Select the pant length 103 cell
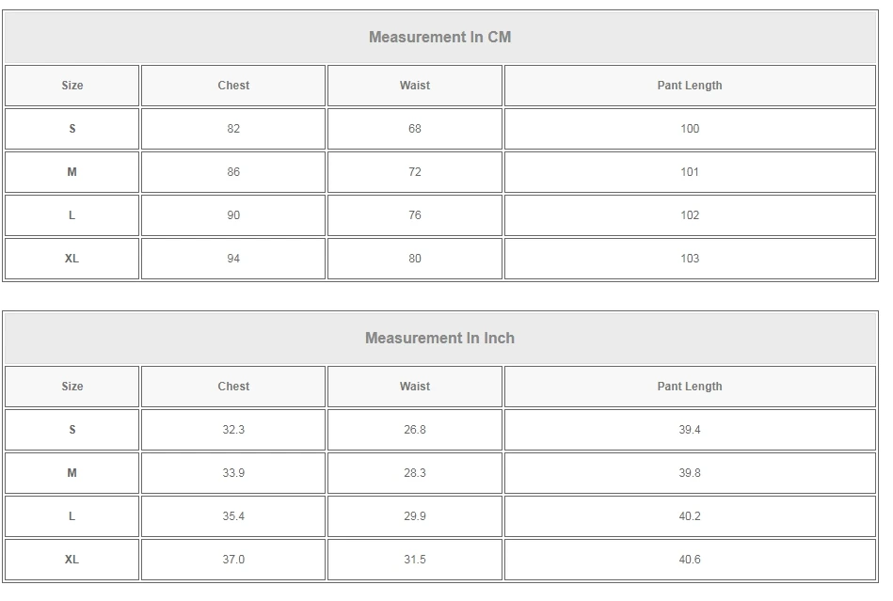The height and width of the screenshot is (601, 893). 690,259
